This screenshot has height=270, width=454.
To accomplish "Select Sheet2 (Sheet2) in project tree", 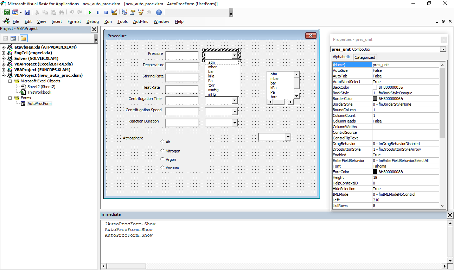I will click(41, 87).
